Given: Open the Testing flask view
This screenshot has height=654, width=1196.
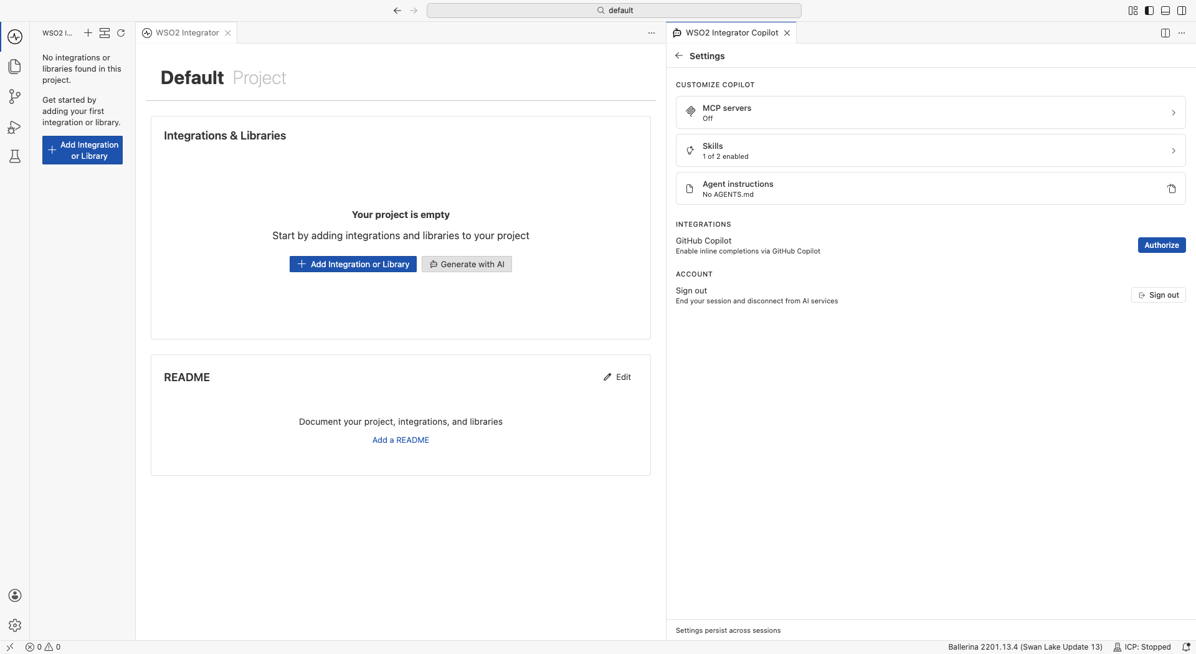Looking at the screenshot, I should tap(15, 156).
